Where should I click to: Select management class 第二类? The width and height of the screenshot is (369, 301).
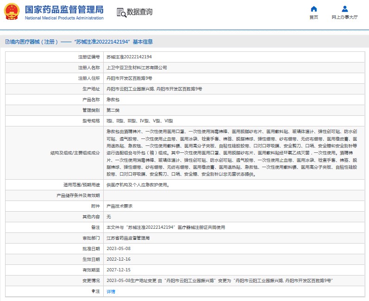coord(113,110)
